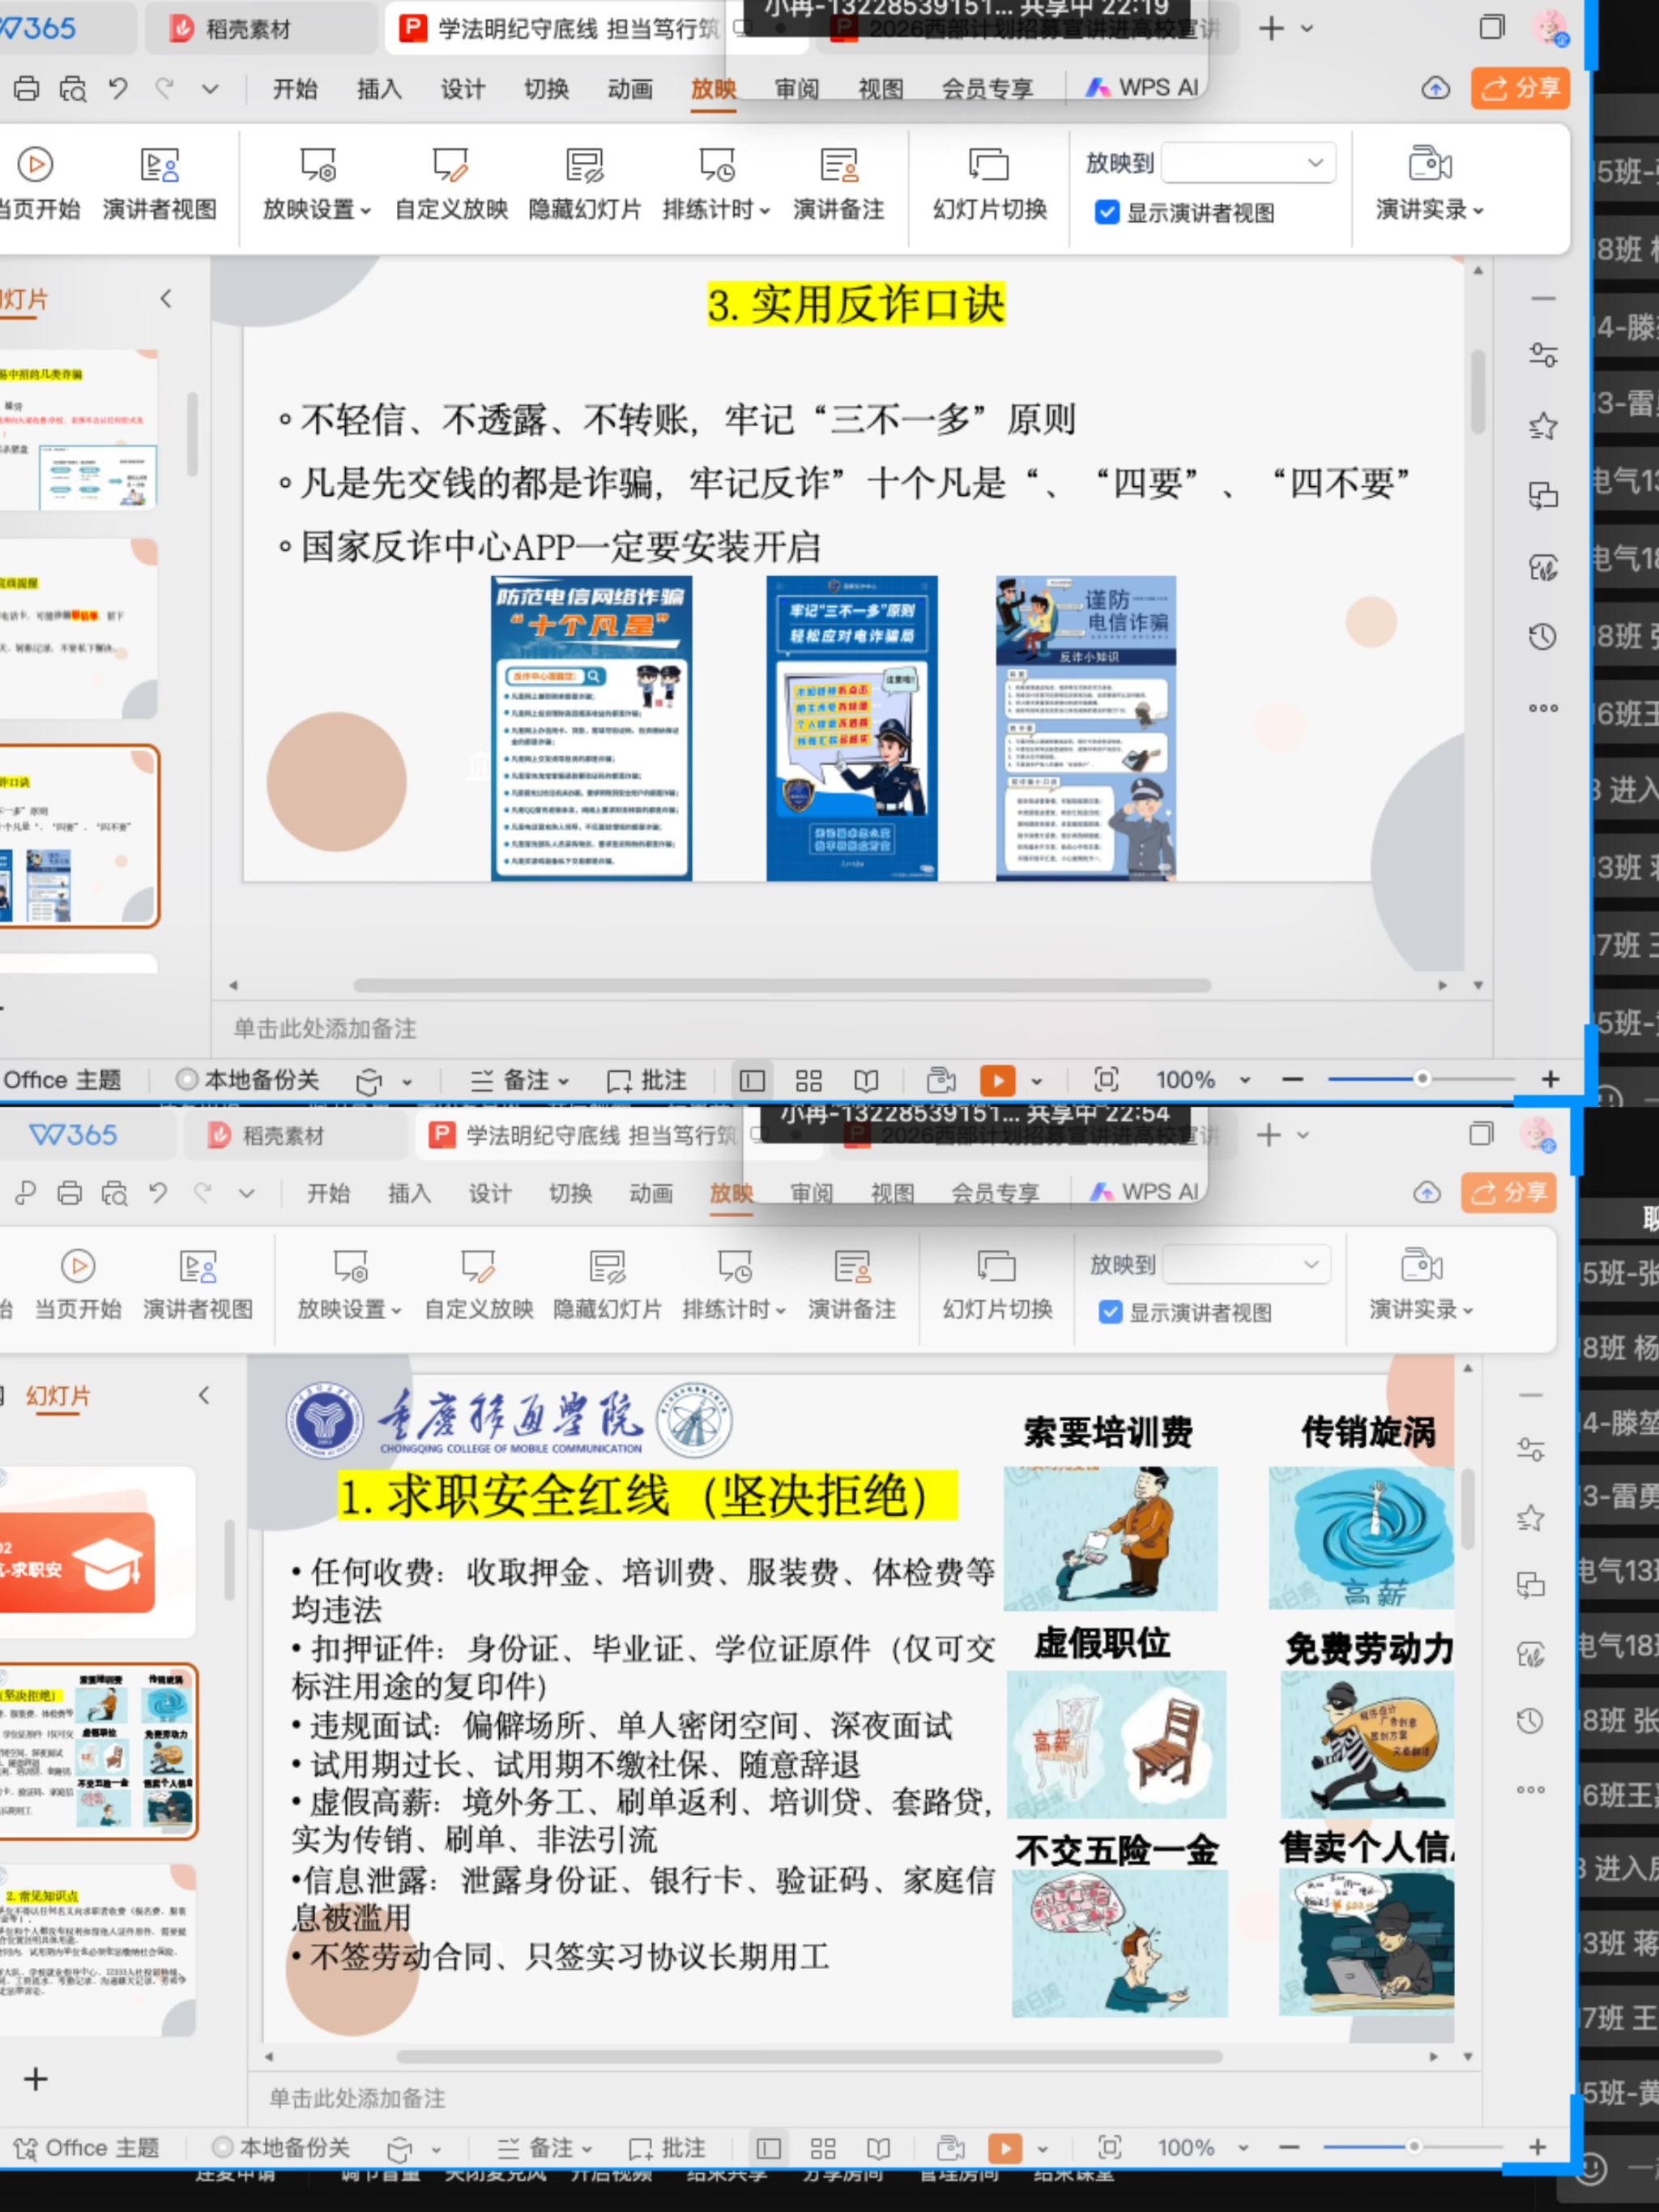Click fit-to-window icon in upper window status bar
This screenshot has width=1659, height=2212.
(x=1106, y=1080)
